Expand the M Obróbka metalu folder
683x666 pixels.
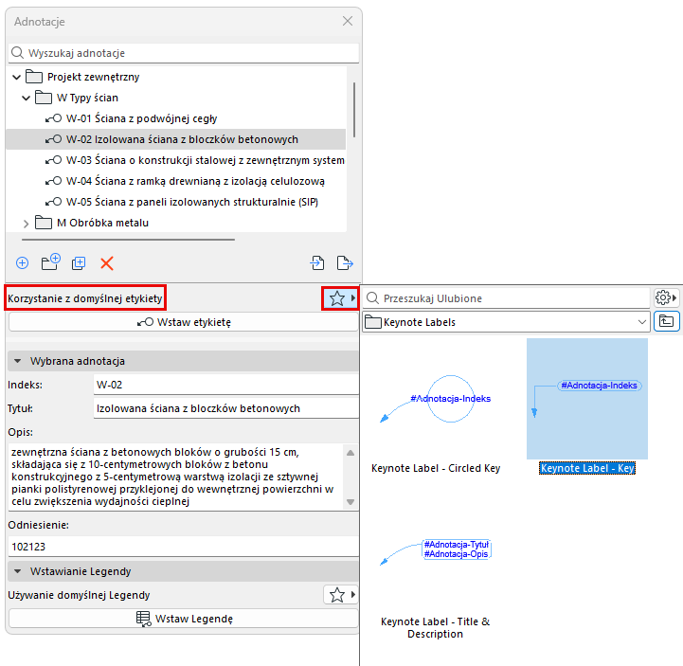pos(27,224)
